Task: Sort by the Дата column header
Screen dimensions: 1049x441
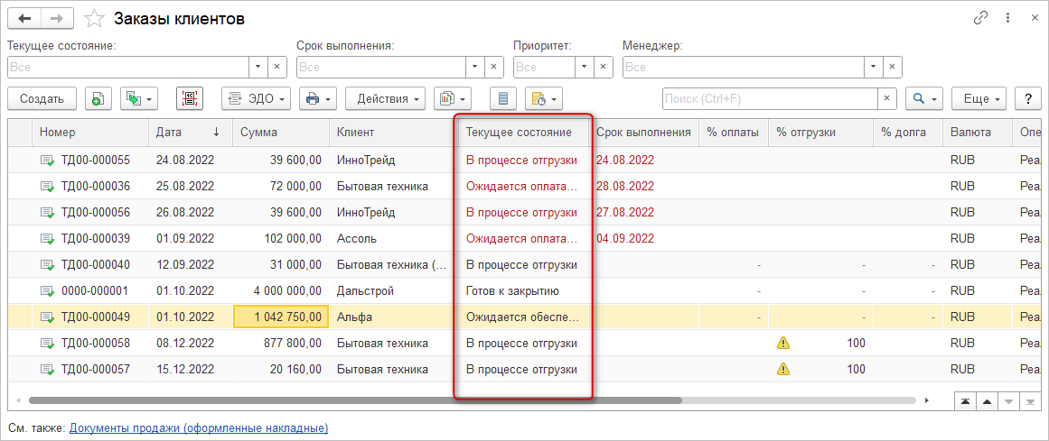Action: (x=190, y=133)
